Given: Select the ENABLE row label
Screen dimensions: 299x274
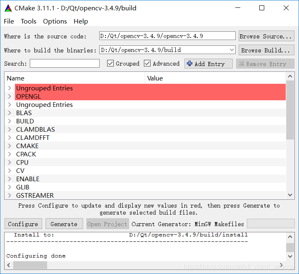Looking at the screenshot, I should pos(28,179).
